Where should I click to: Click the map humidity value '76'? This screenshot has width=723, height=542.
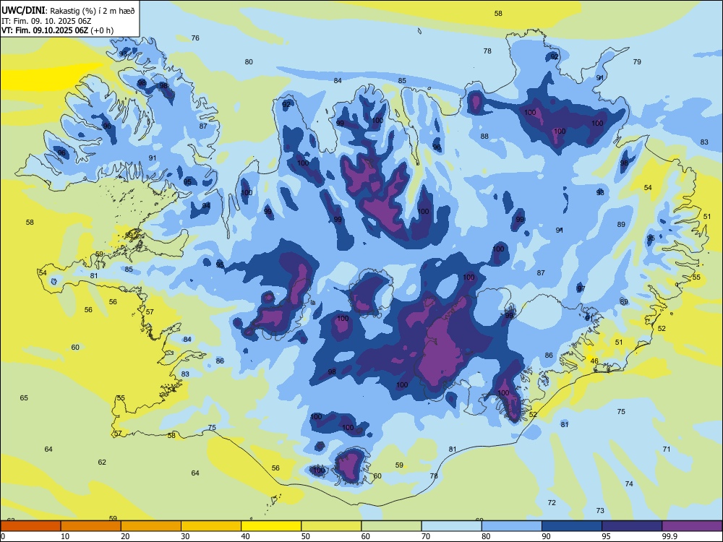[195, 38]
